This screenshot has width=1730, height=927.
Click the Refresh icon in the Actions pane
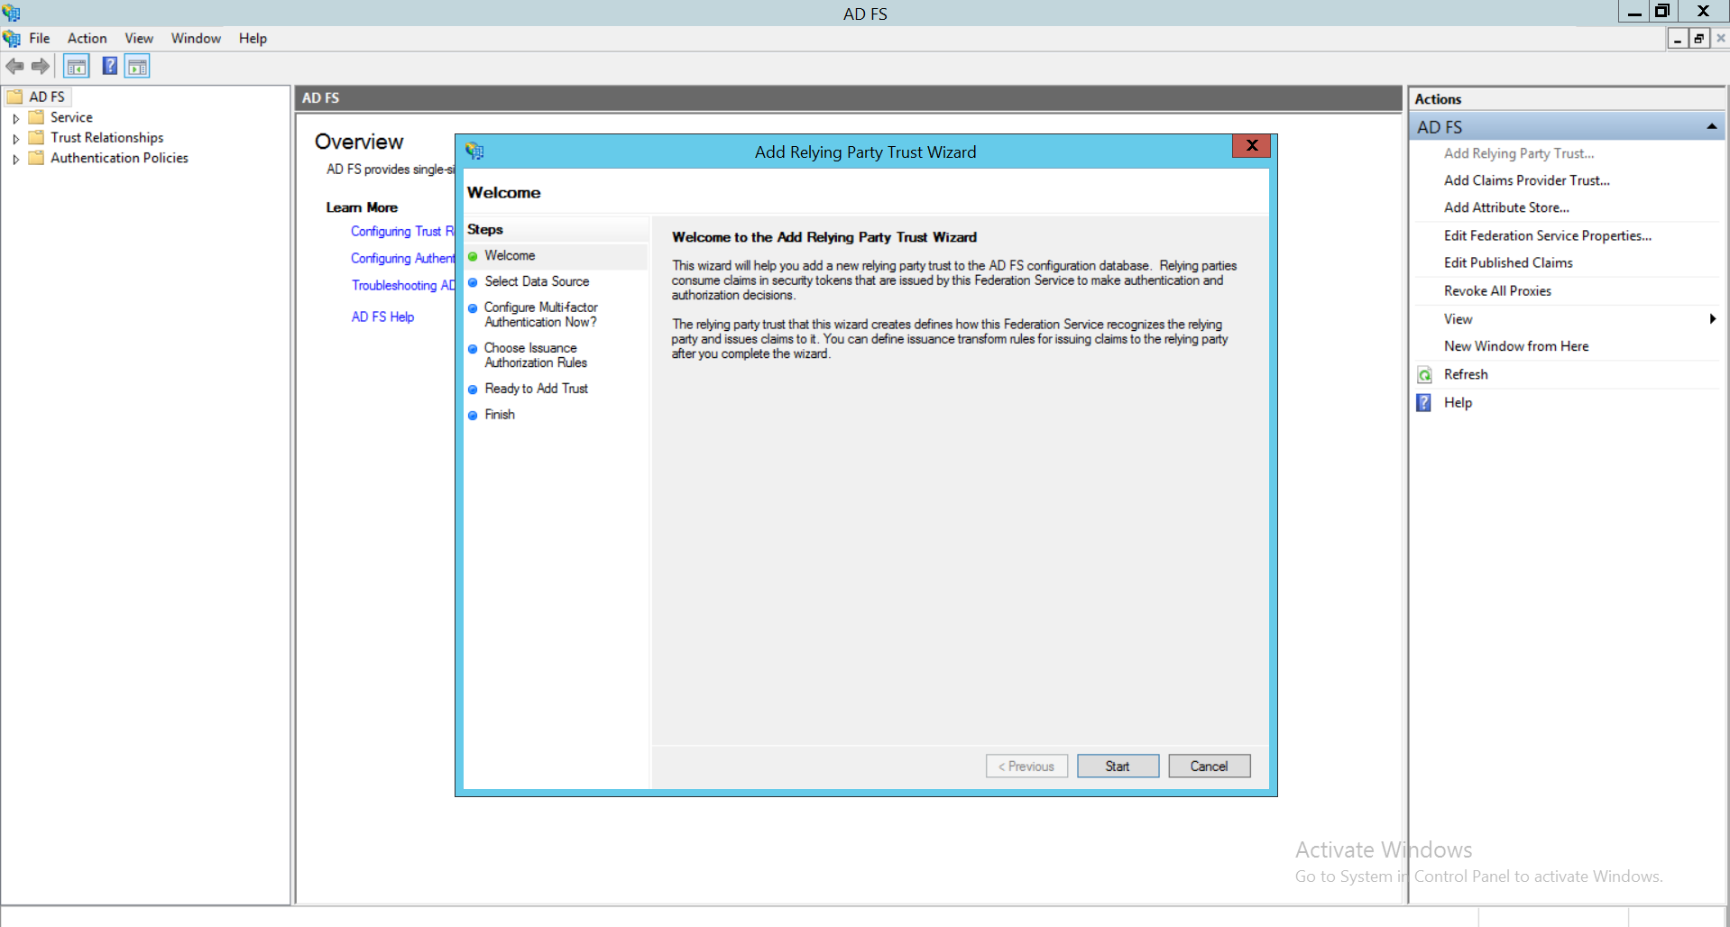(1423, 374)
